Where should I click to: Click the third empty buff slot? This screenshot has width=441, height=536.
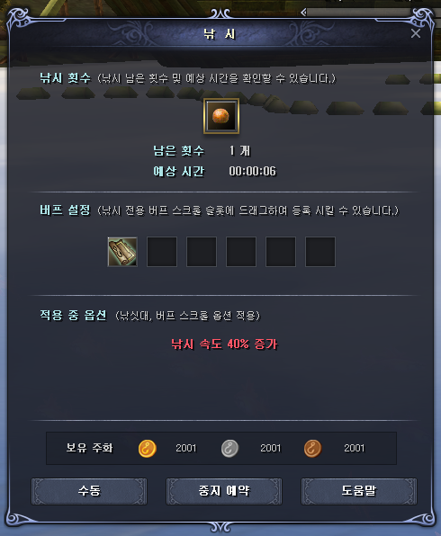tap(202, 252)
